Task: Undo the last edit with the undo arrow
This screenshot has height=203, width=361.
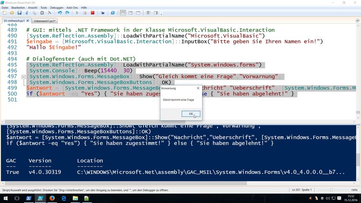Action: (x=60, y=13)
